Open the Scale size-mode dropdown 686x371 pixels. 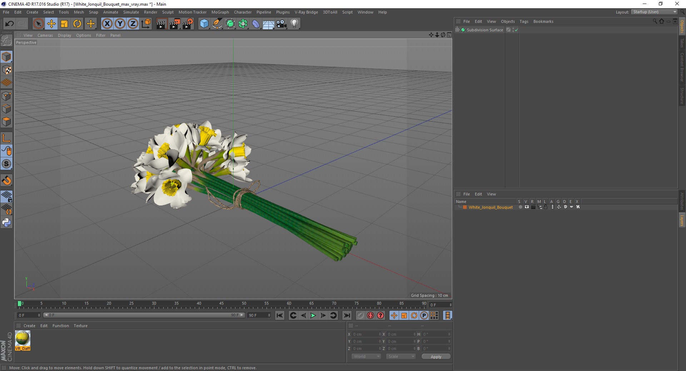(401, 356)
